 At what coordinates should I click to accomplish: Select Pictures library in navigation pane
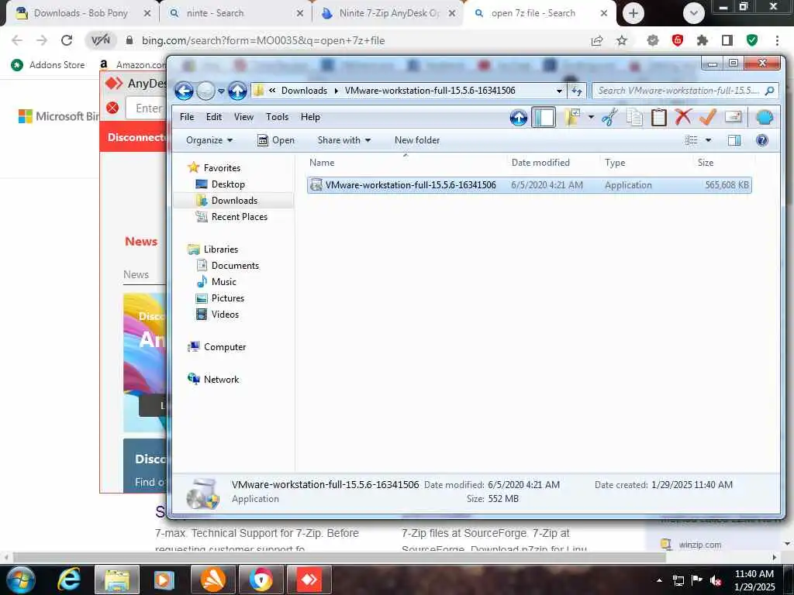pos(228,298)
